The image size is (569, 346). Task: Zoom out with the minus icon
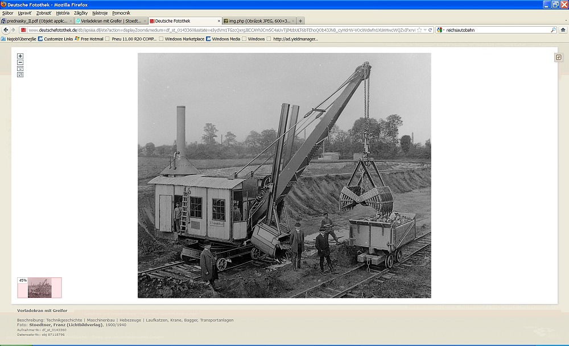20,62
